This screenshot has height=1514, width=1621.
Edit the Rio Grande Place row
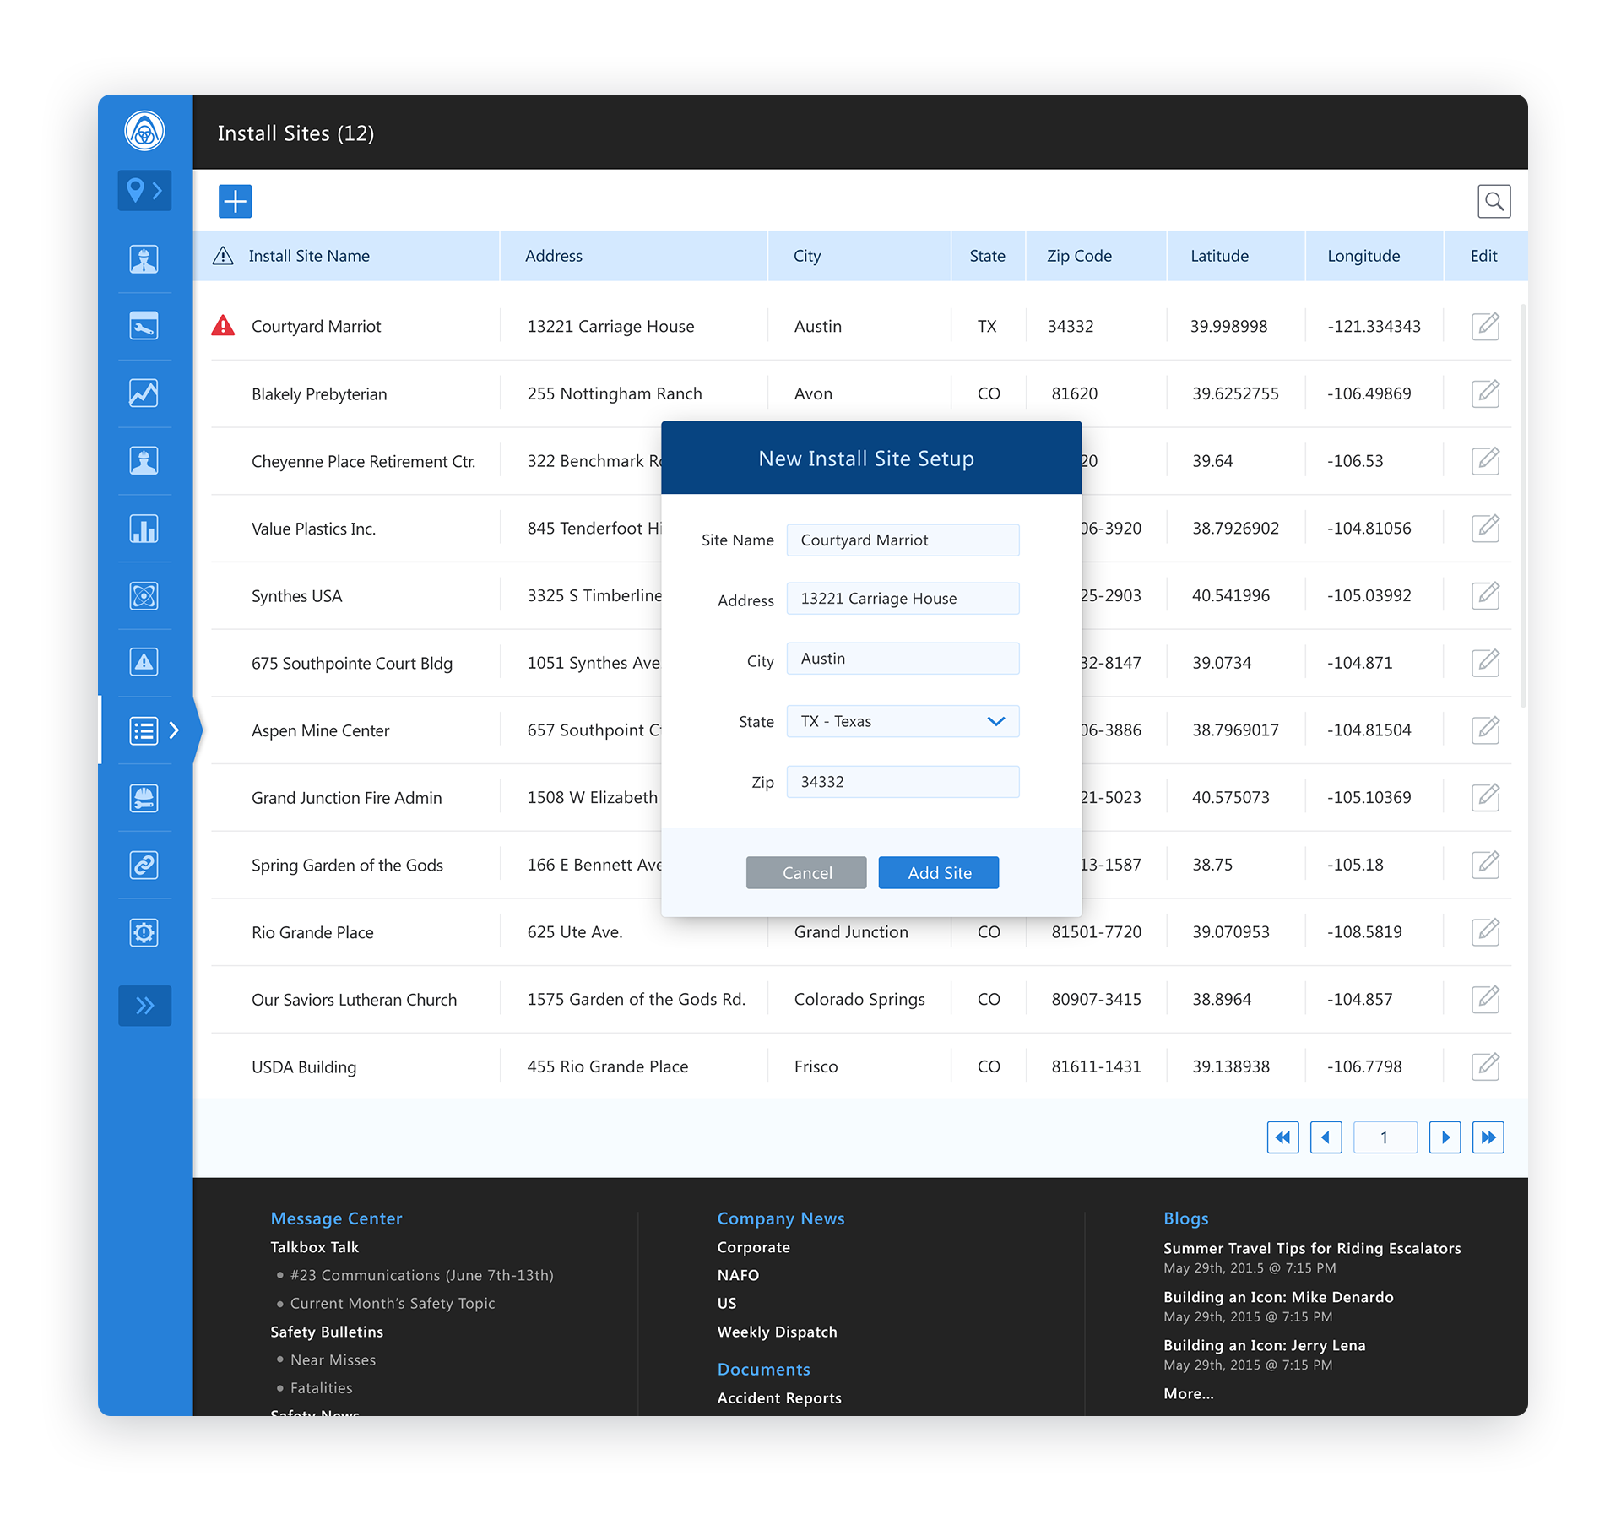(1485, 931)
